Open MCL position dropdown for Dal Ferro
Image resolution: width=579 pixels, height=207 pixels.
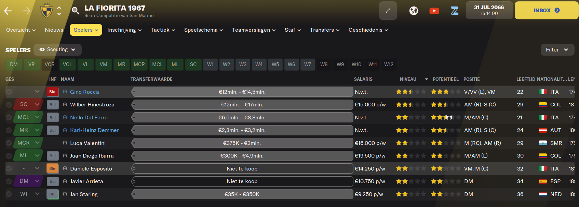(x=28, y=117)
